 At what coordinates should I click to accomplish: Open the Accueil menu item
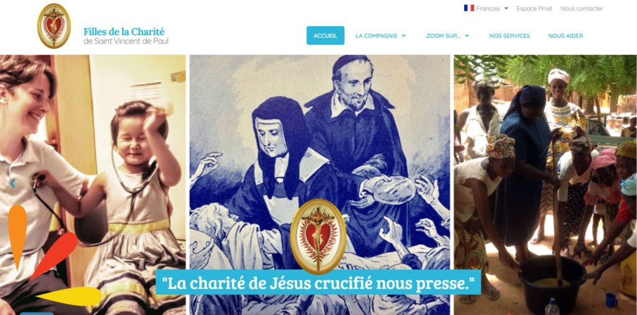click(x=325, y=35)
